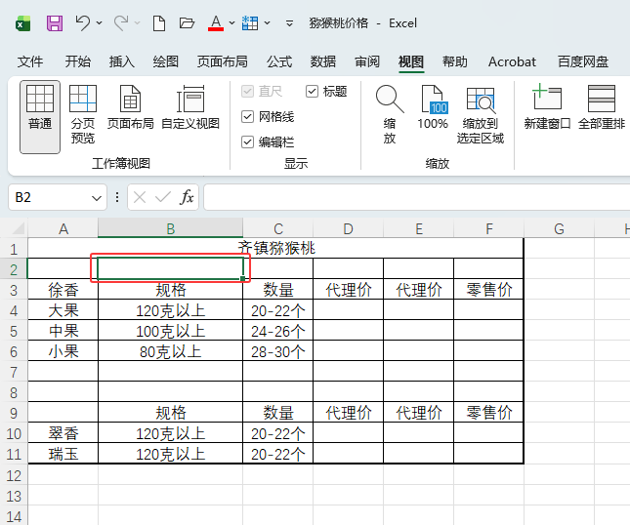Switch to the 页面布局 ribbon tab
The width and height of the screenshot is (630, 525).
tap(222, 61)
